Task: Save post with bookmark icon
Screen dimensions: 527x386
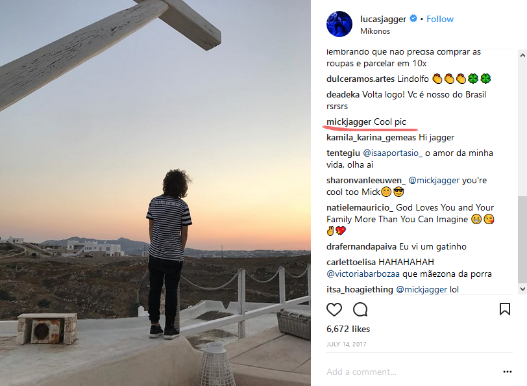Action: pos(504,309)
